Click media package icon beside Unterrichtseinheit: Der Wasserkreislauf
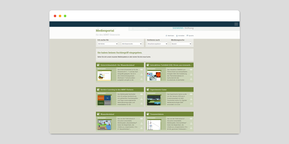The height and width of the screenshot is (144, 289). click(98, 65)
